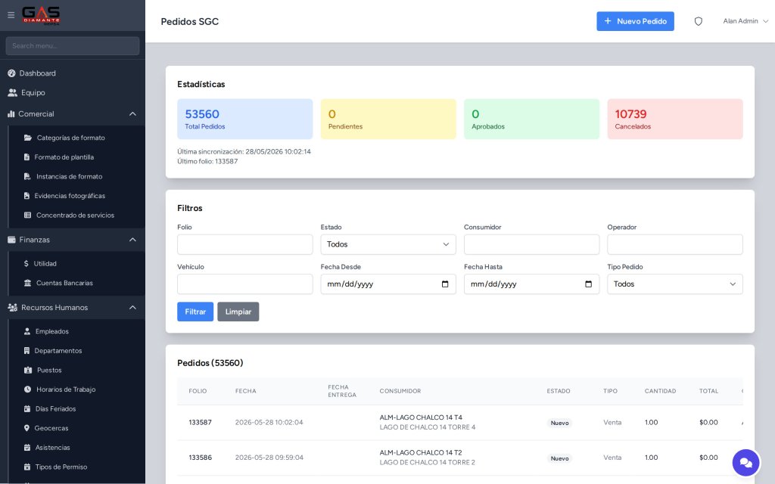Click the Pendientes stat card
The width and height of the screenshot is (775, 484).
[388, 119]
